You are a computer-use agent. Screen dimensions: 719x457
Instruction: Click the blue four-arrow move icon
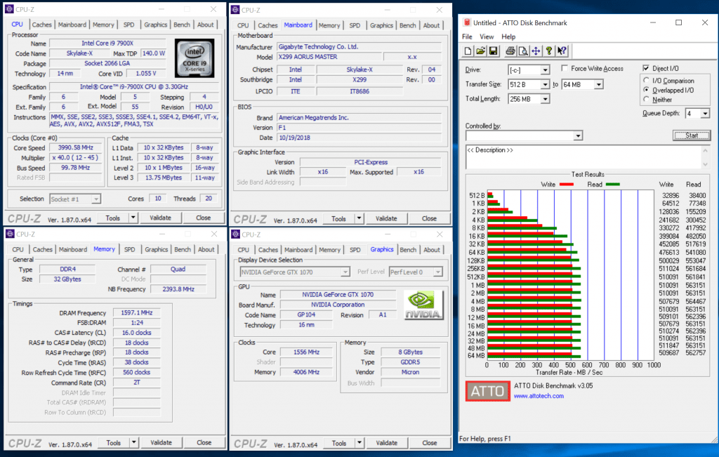point(536,51)
